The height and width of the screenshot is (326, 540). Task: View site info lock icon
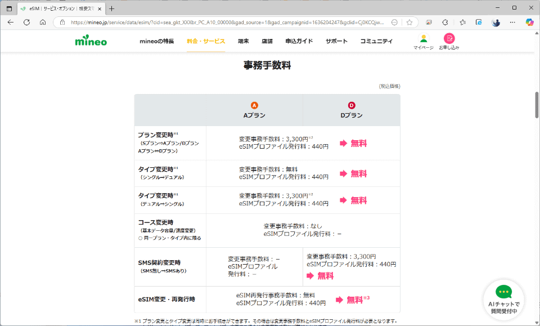pyautogui.click(x=62, y=23)
